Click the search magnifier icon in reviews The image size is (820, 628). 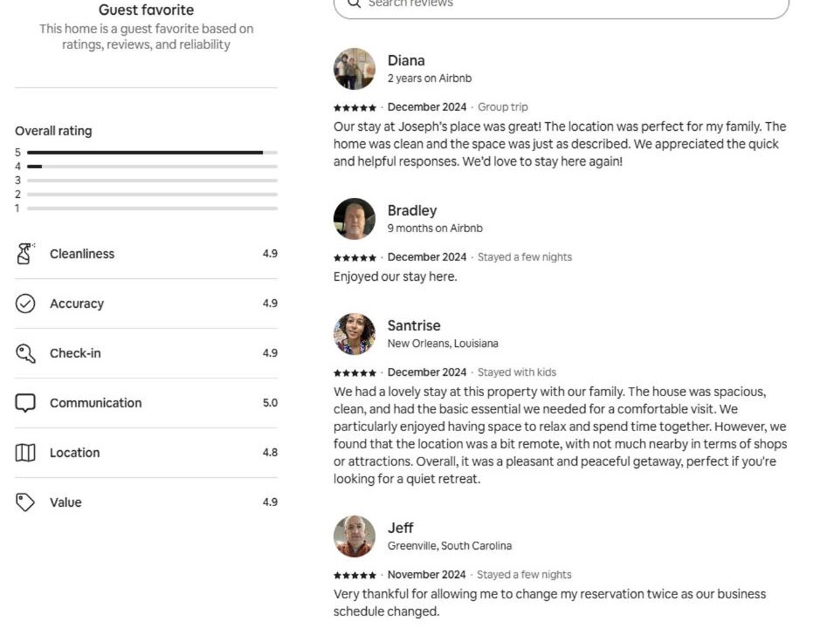tap(354, 3)
